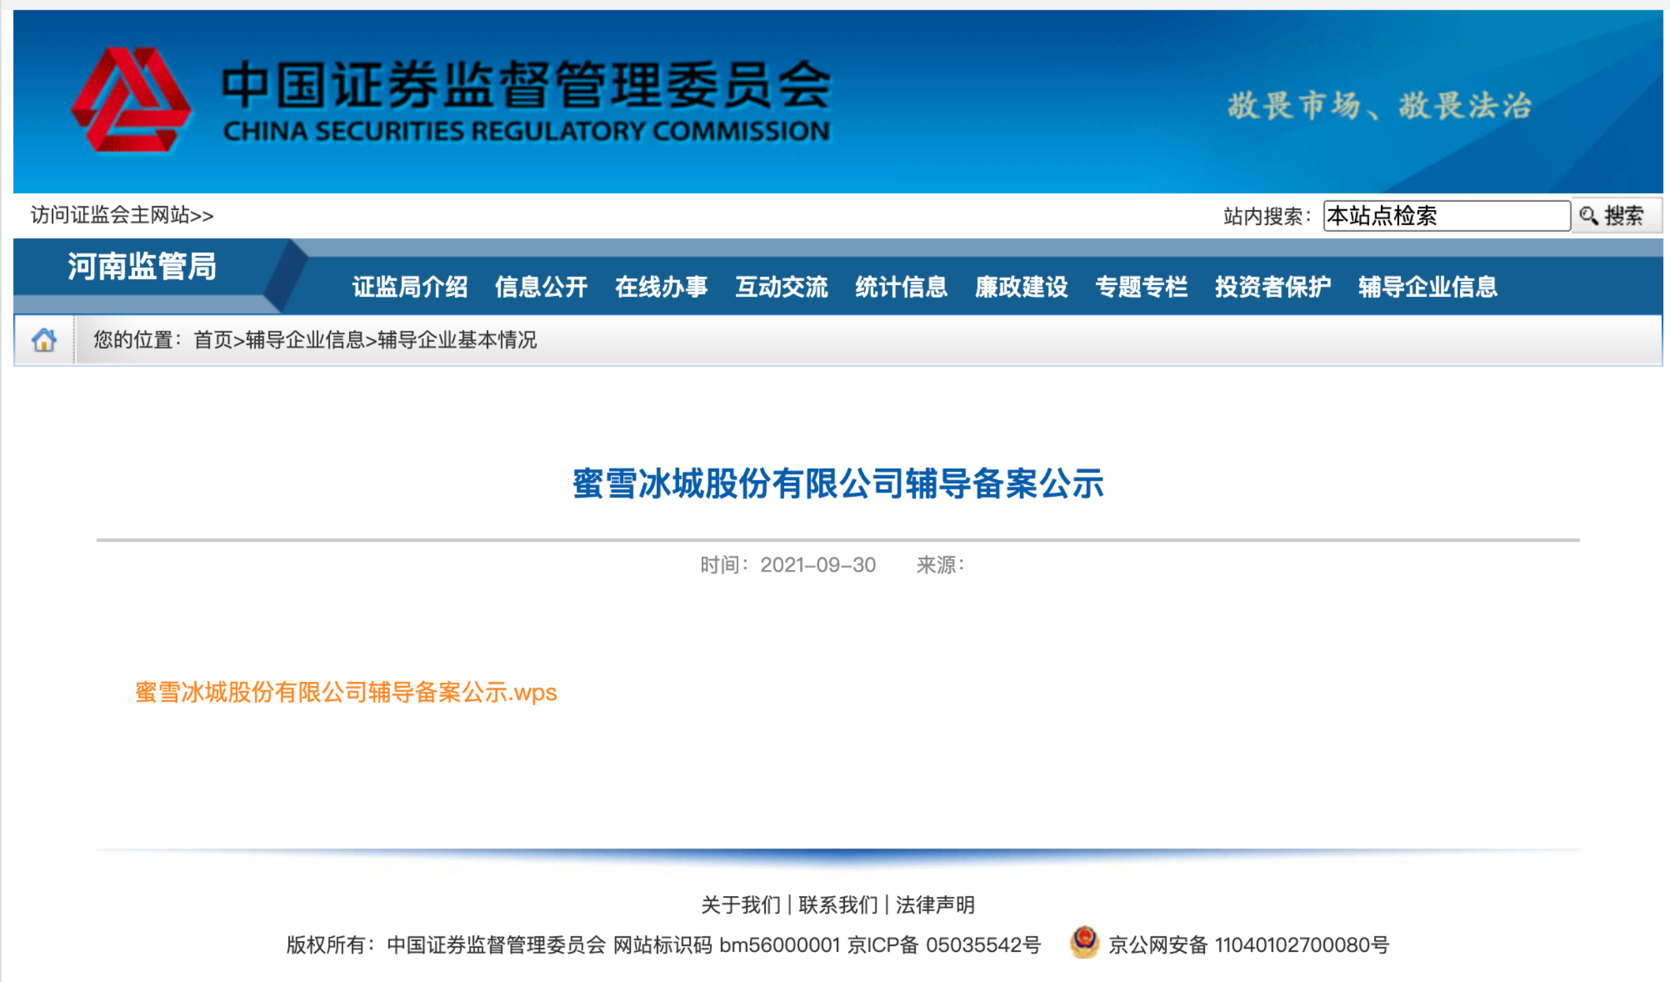Open the 信息公开 menu
This screenshot has width=1670, height=982.
point(541,287)
